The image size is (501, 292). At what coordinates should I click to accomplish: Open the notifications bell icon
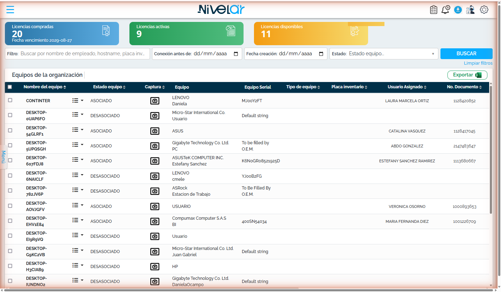[445, 10]
